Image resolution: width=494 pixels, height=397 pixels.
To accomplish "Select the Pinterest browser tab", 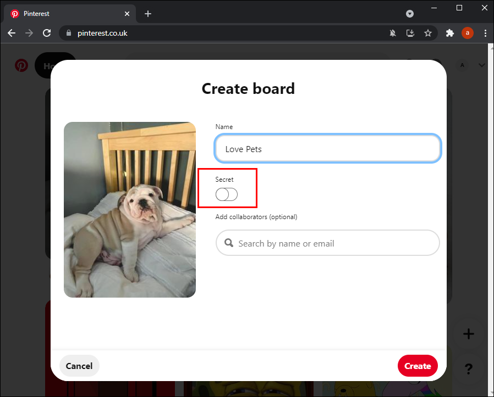I will [x=70, y=14].
